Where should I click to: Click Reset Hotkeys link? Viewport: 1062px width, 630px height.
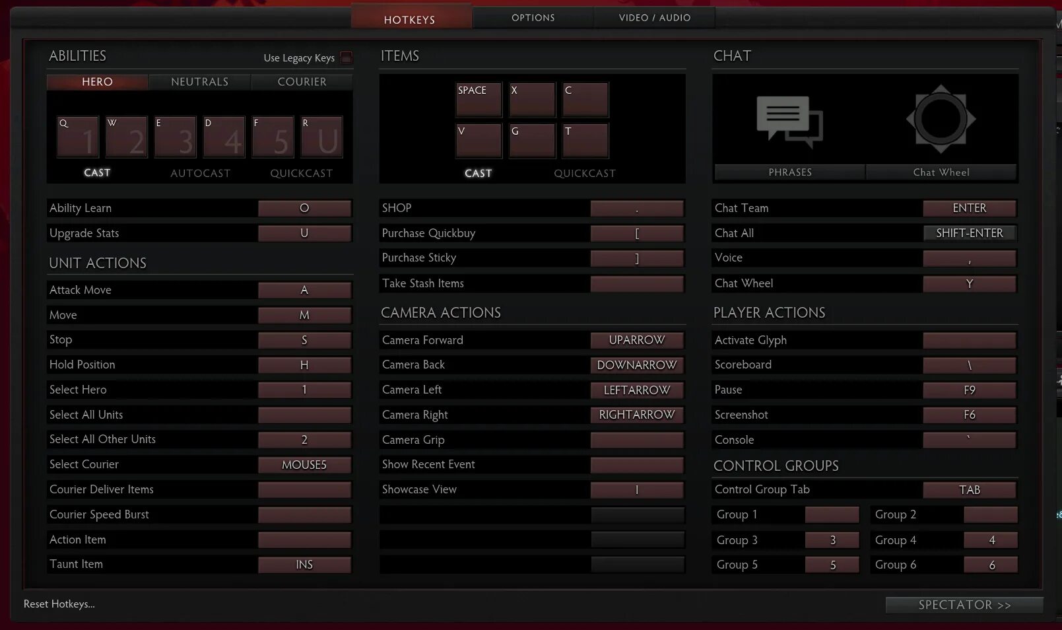click(x=59, y=604)
